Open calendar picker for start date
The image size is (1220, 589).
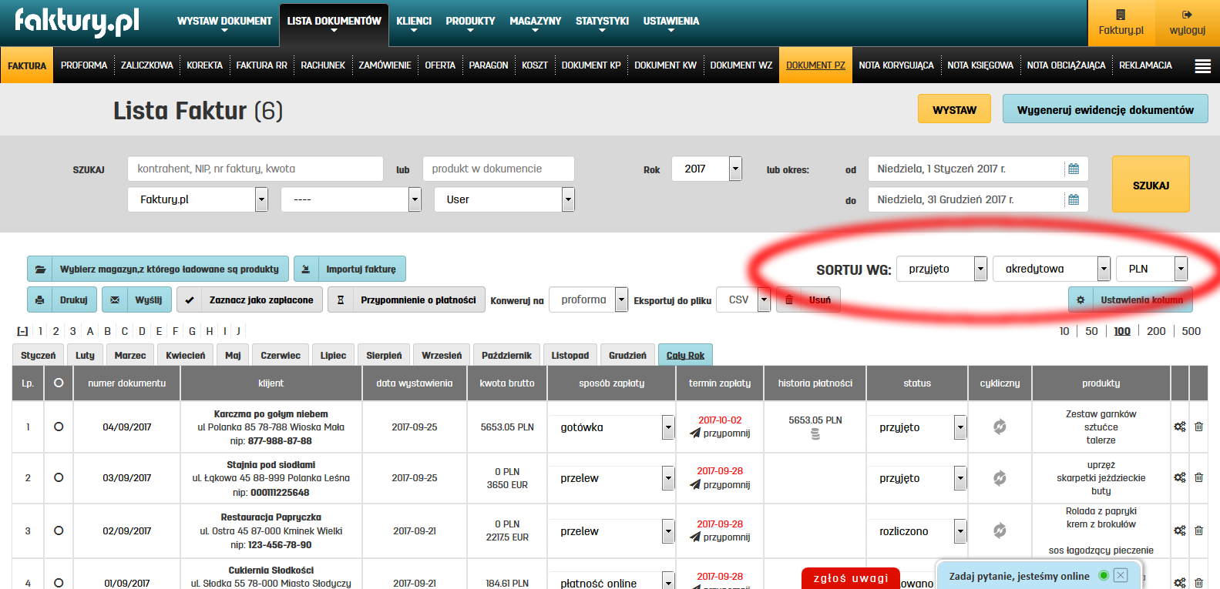1073,169
